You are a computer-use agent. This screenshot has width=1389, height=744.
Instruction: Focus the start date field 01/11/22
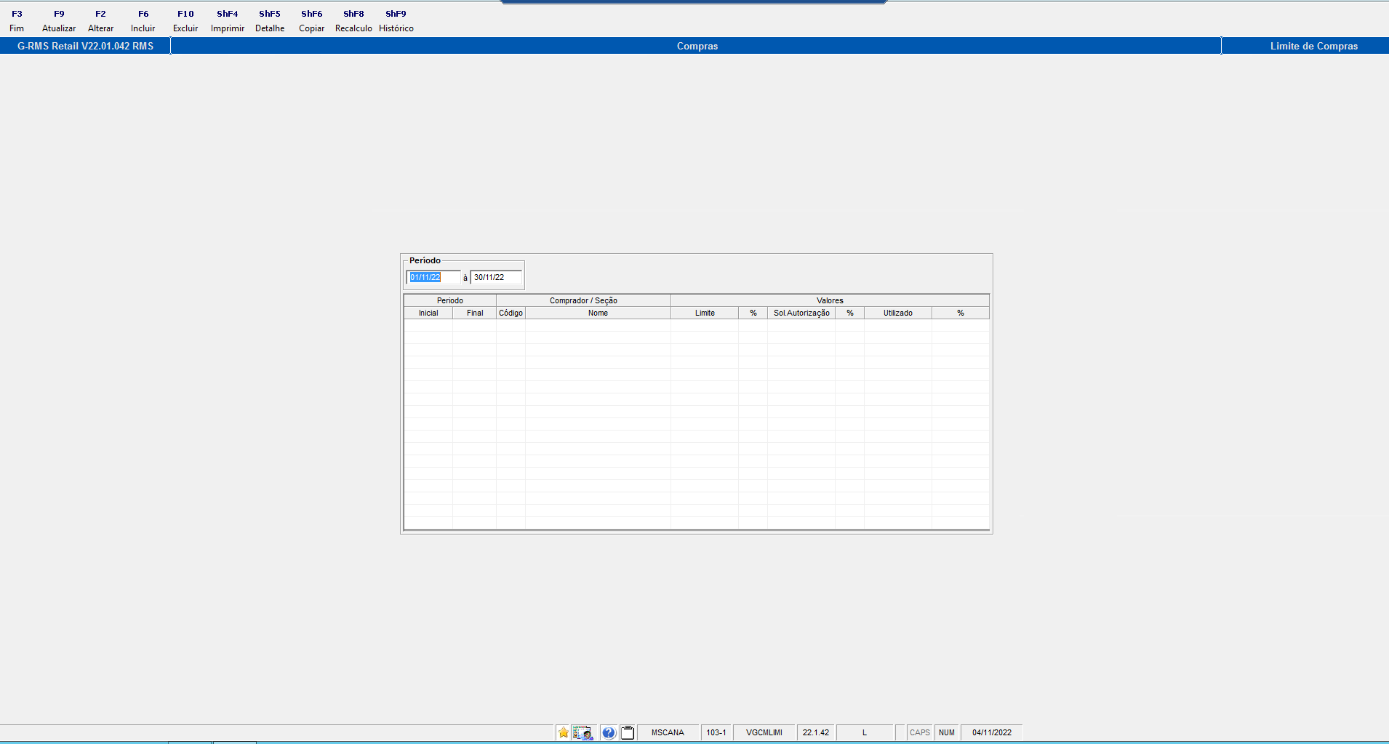(x=433, y=277)
